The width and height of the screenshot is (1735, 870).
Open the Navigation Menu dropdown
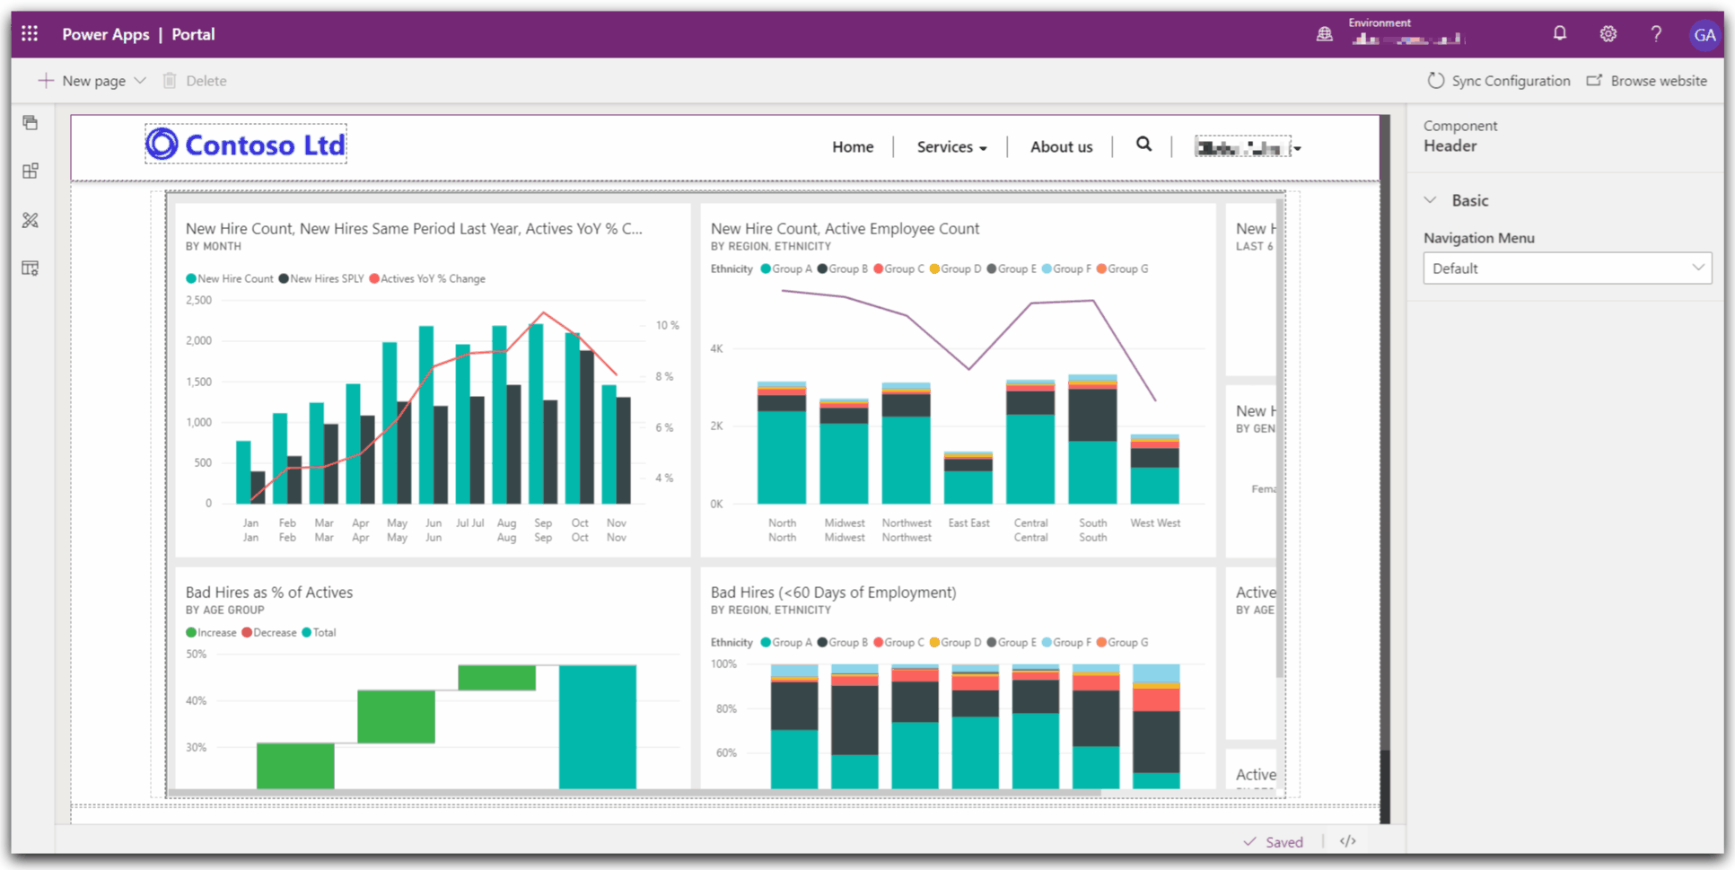tap(1566, 268)
